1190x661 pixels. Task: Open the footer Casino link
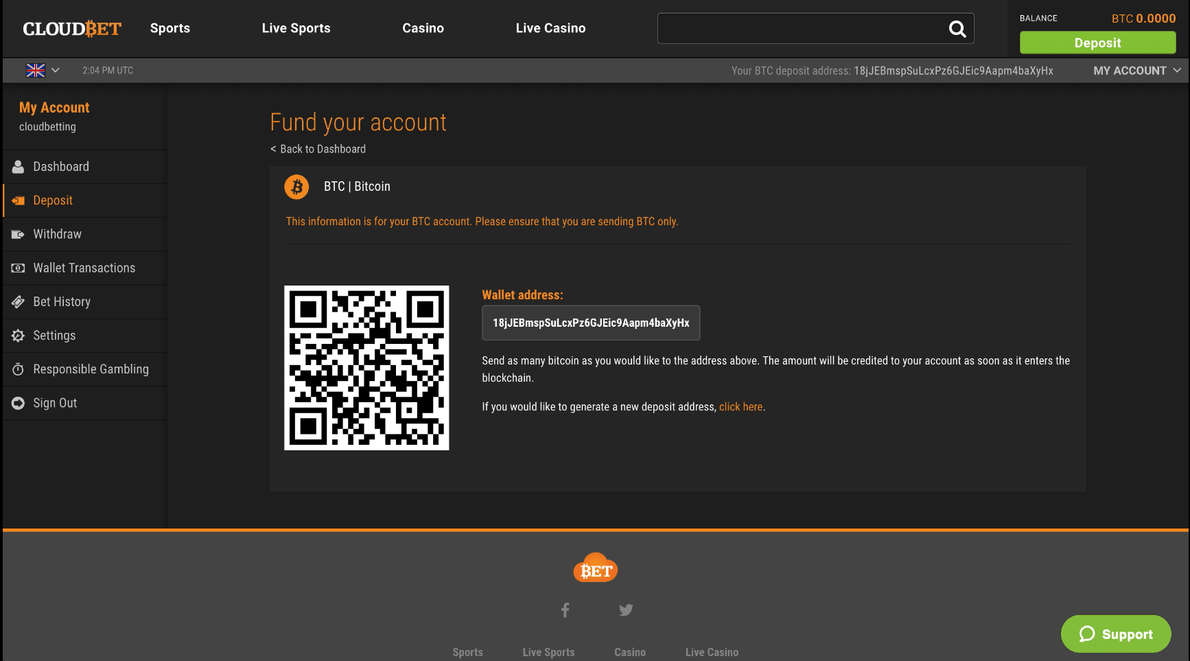pyautogui.click(x=630, y=652)
